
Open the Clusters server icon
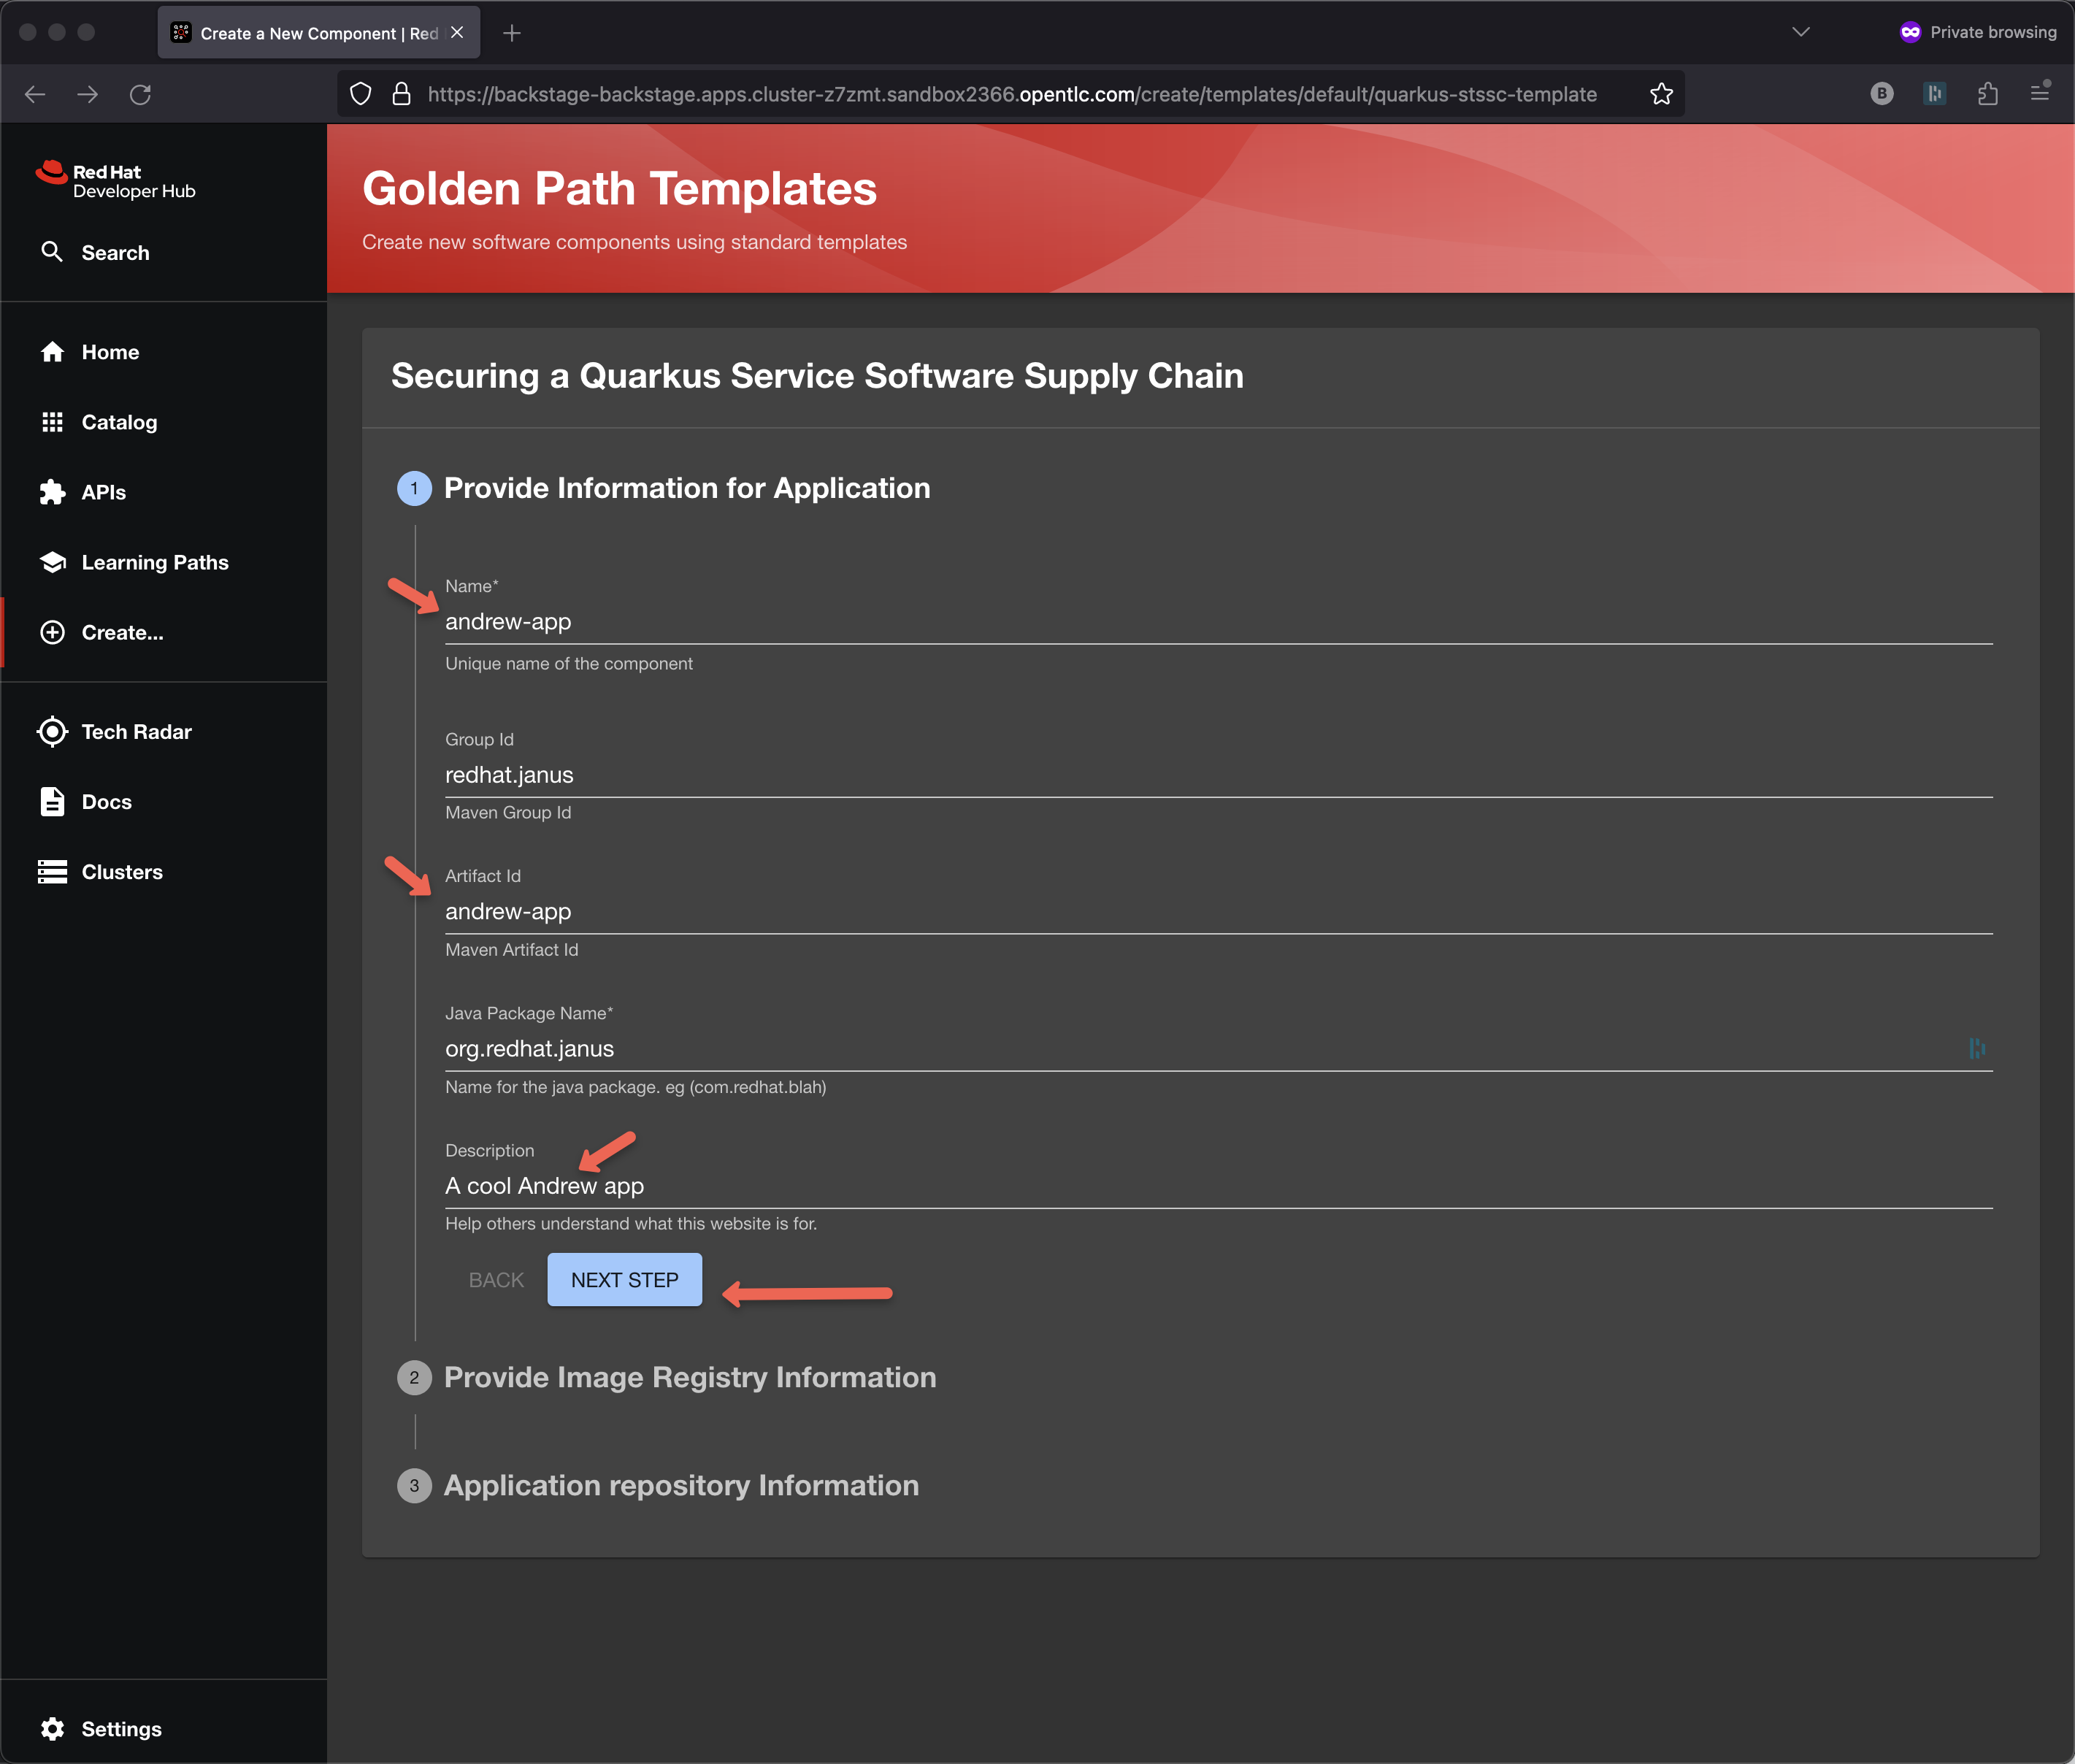[52, 872]
